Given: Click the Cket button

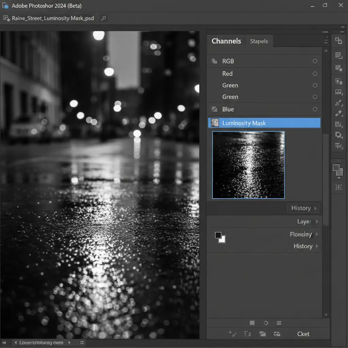Looking at the screenshot, I should 303,334.
